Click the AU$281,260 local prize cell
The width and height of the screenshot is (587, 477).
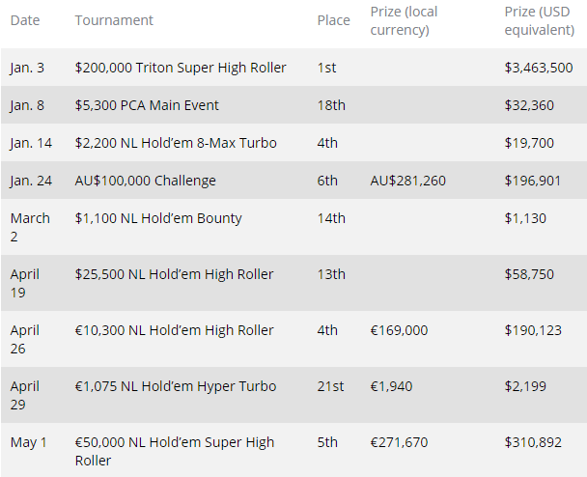pos(409,181)
